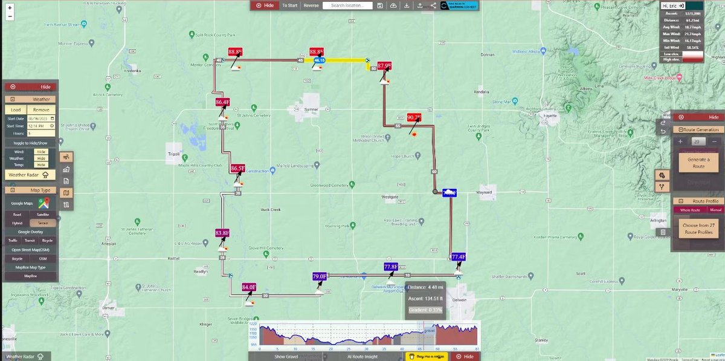The image size is (725, 361).
Task: Select the route fork icon on the right sidebar
Action: tap(662, 186)
